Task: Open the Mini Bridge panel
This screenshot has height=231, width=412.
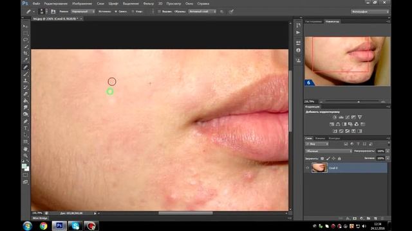Action: (x=40, y=218)
